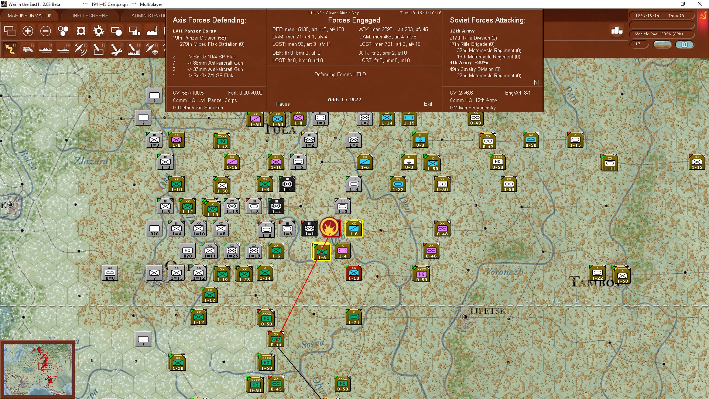Image resolution: width=709 pixels, height=399 pixels.
Task: Click the blue ice level indicator
Action: click(x=685, y=45)
